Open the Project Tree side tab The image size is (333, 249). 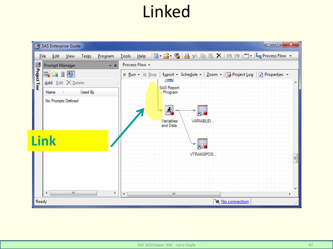click(38, 77)
